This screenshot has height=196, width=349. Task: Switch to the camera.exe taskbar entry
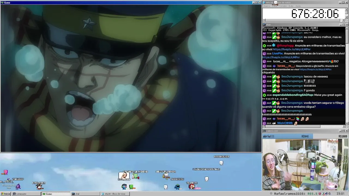coord(26,194)
